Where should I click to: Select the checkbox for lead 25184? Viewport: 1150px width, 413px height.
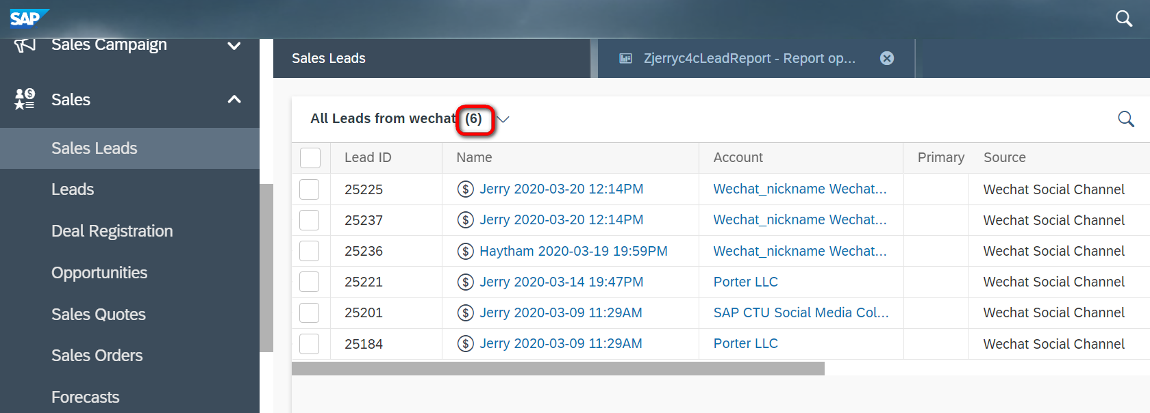[310, 344]
